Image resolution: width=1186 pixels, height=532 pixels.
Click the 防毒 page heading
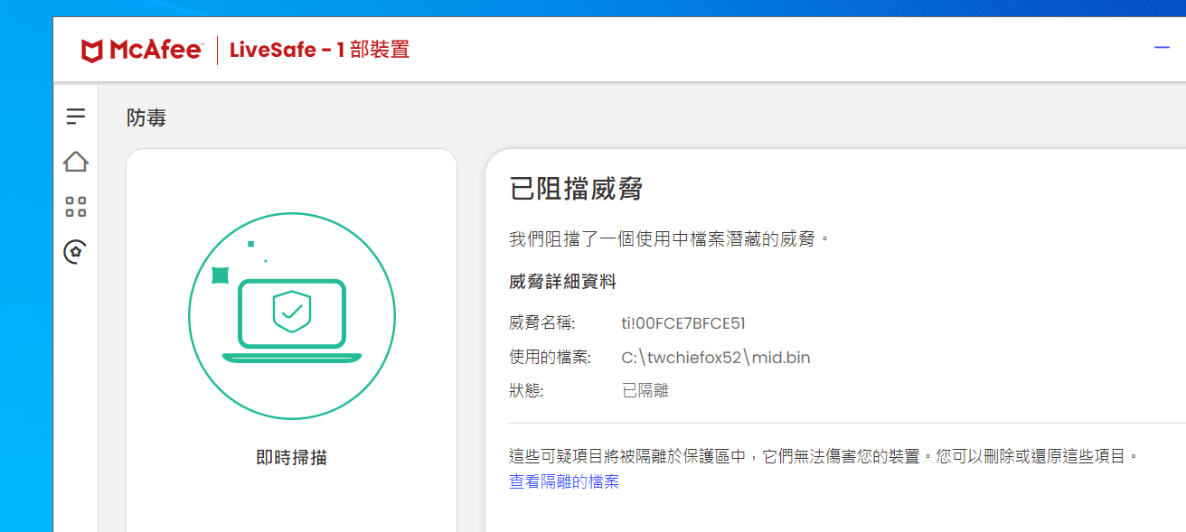146,117
